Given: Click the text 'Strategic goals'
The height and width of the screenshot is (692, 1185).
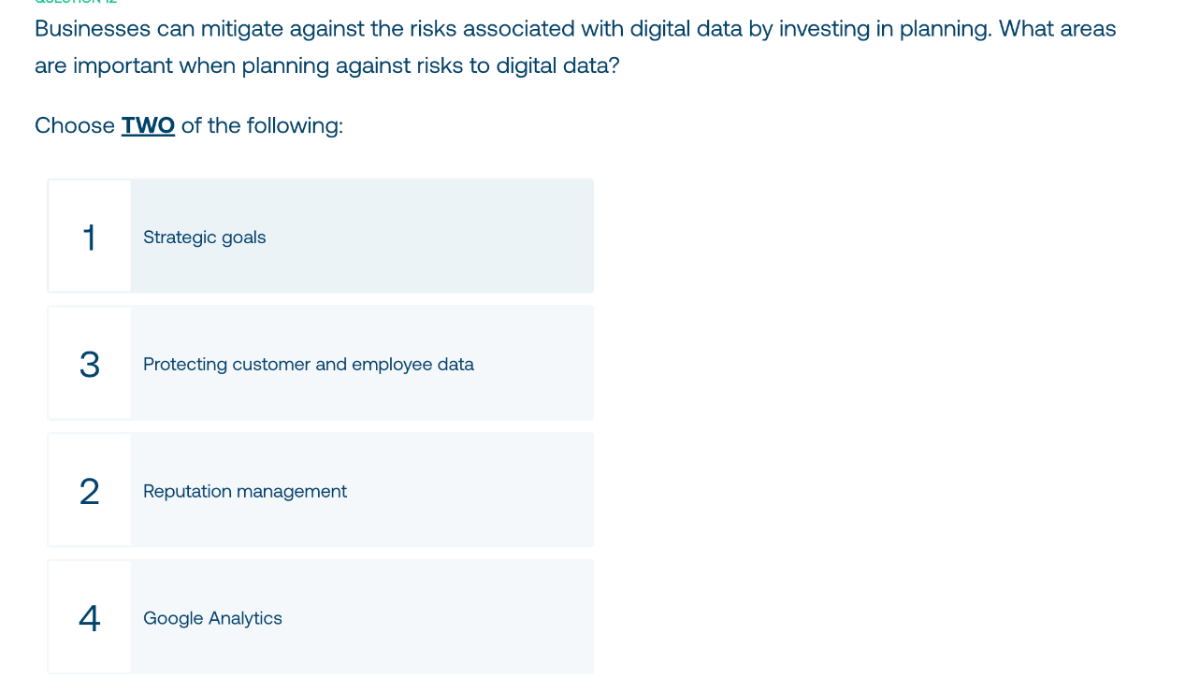Looking at the screenshot, I should click(x=204, y=238).
